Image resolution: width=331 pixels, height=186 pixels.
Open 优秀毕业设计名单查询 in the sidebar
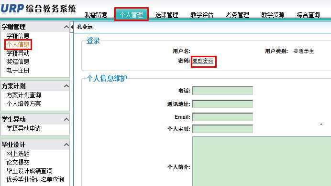tap(35, 179)
